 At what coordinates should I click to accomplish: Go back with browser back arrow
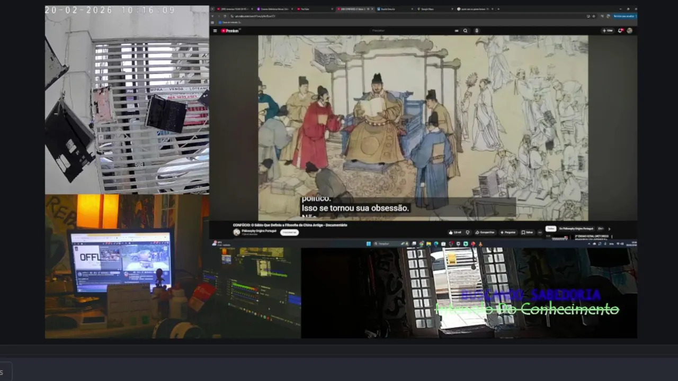(212, 16)
